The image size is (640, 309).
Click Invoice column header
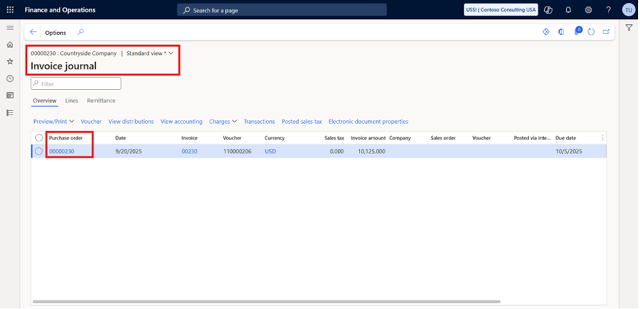pos(189,137)
